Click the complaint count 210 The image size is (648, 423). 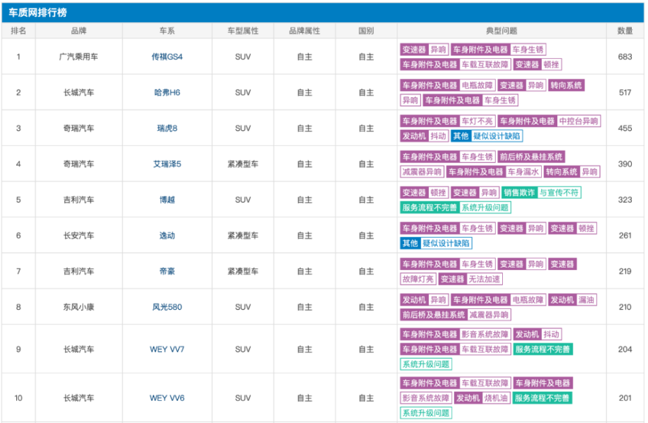click(x=625, y=307)
